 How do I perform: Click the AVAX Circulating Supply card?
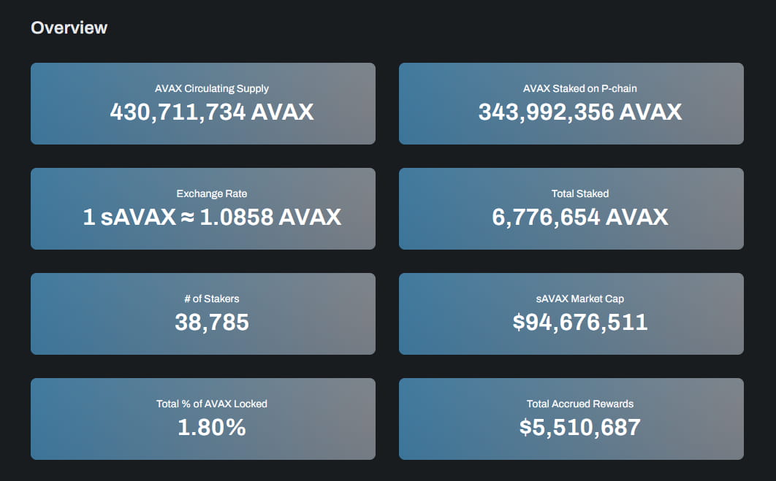(202, 103)
